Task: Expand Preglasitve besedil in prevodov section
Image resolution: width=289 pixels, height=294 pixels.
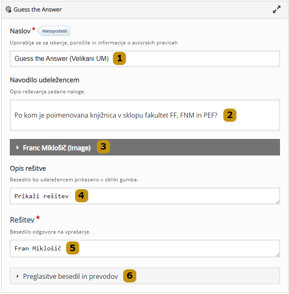Action: click(x=70, y=276)
